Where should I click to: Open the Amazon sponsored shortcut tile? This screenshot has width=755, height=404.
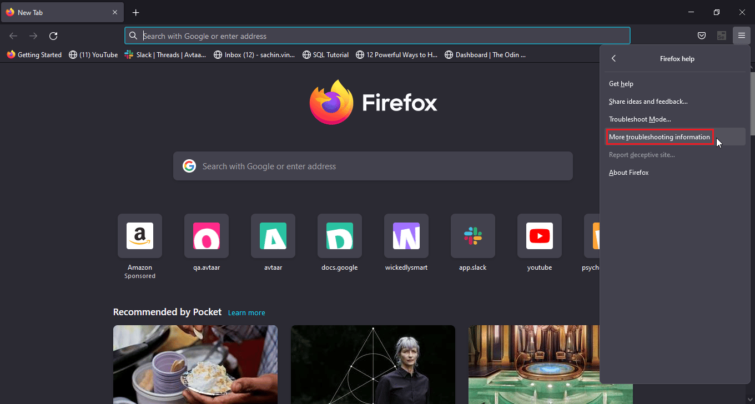tap(140, 236)
